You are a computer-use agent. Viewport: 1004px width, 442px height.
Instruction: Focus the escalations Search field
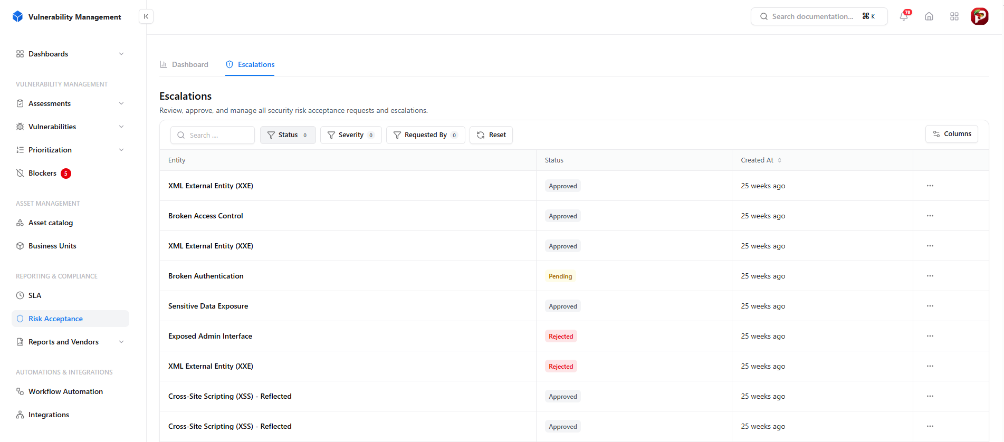[213, 135]
